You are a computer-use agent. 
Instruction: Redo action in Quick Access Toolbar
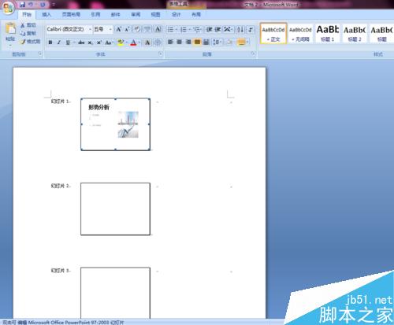coord(43,5)
